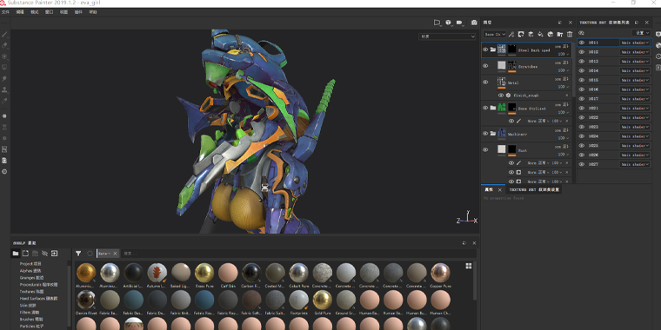Click the Add fill layer bucket icon

[x=540, y=34]
